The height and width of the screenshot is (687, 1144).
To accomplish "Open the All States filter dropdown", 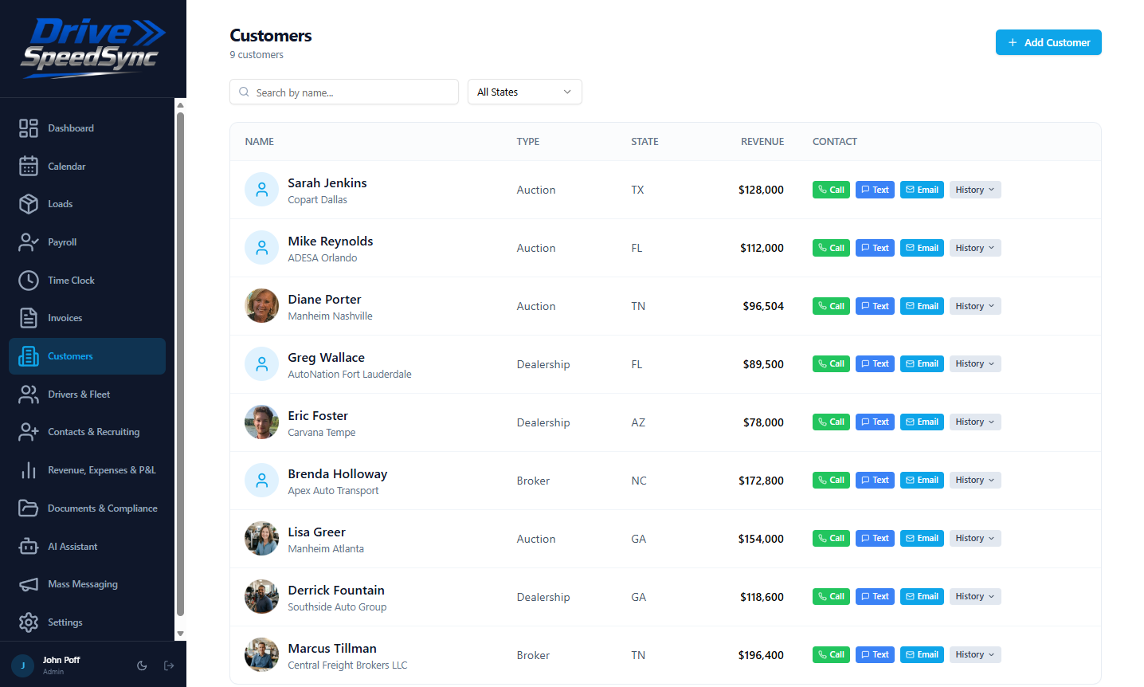I will click(525, 92).
